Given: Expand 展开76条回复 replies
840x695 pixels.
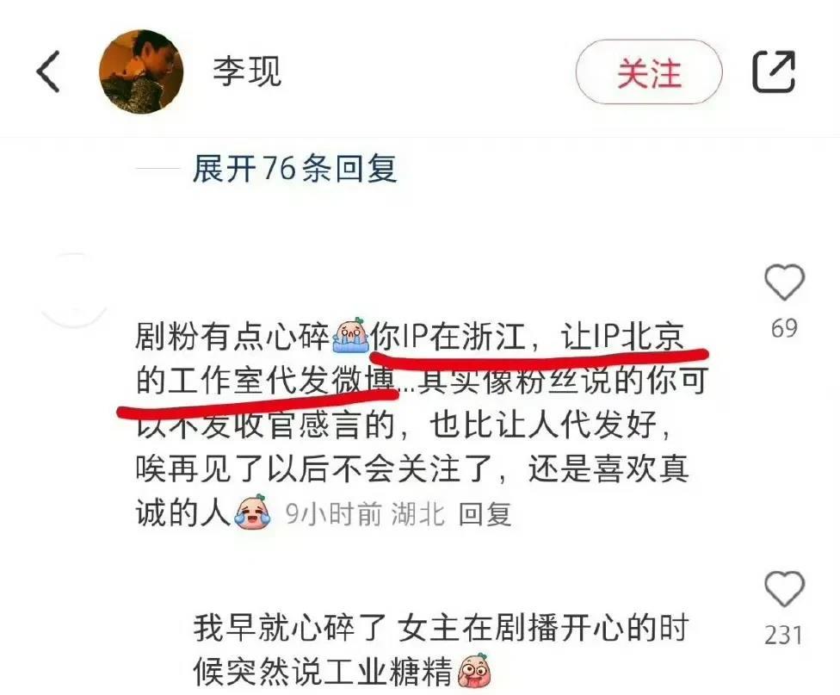Looking at the screenshot, I should [294, 169].
